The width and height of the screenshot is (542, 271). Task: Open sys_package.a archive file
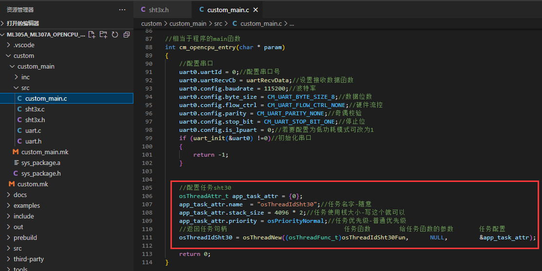[40, 163]
